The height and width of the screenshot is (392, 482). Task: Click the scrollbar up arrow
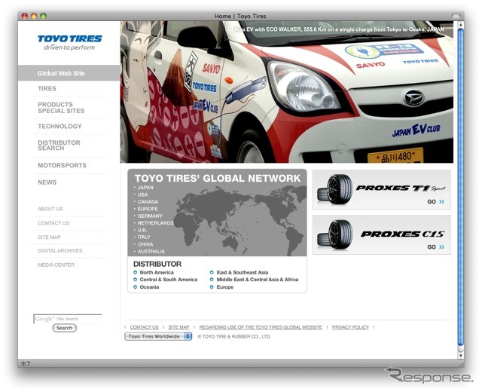460,24
